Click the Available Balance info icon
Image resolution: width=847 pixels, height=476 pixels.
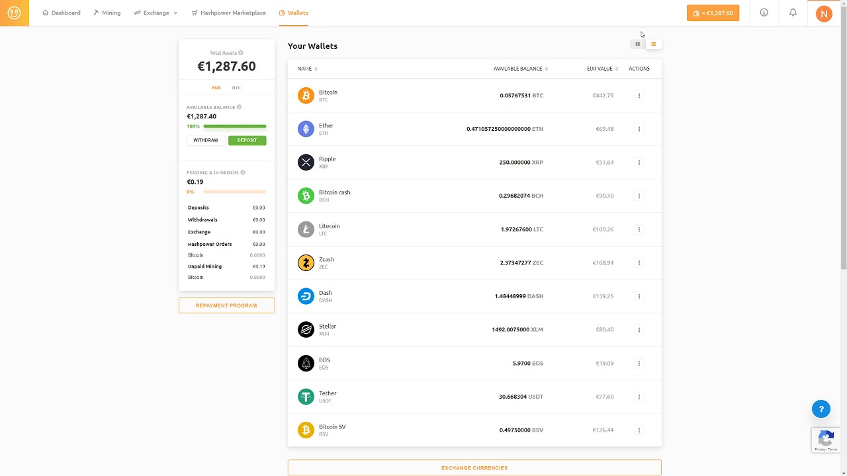point(239,107)
